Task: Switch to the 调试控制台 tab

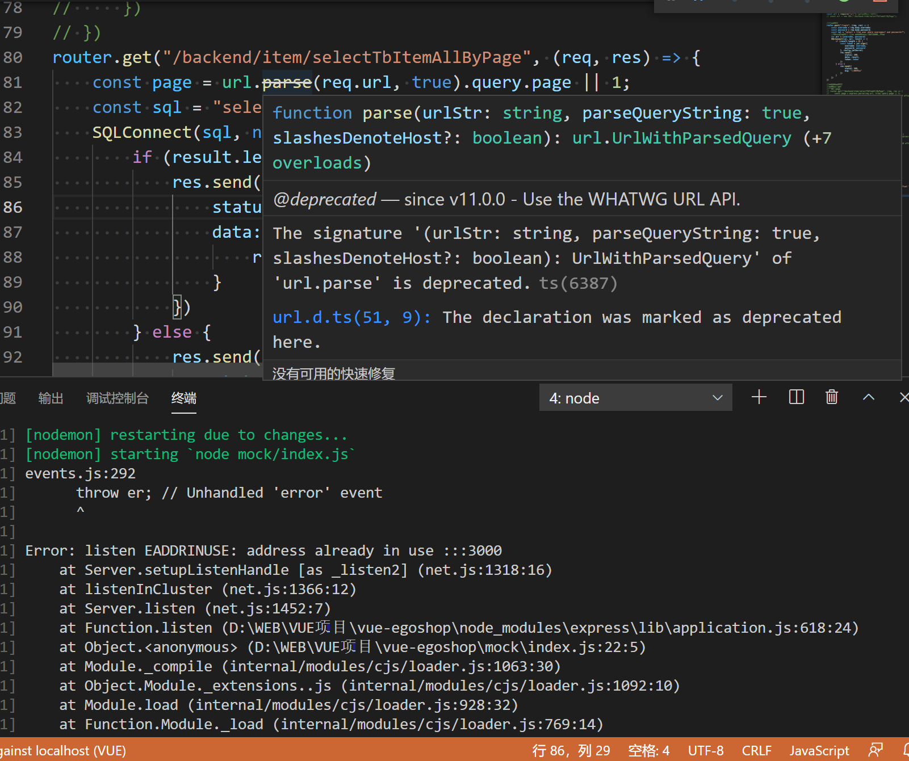Action: [118, 398]
